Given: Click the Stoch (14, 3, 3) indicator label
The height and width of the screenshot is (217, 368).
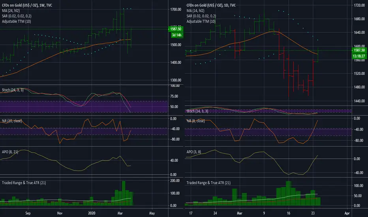Looking at the screenshot, I should click(197, 111).
